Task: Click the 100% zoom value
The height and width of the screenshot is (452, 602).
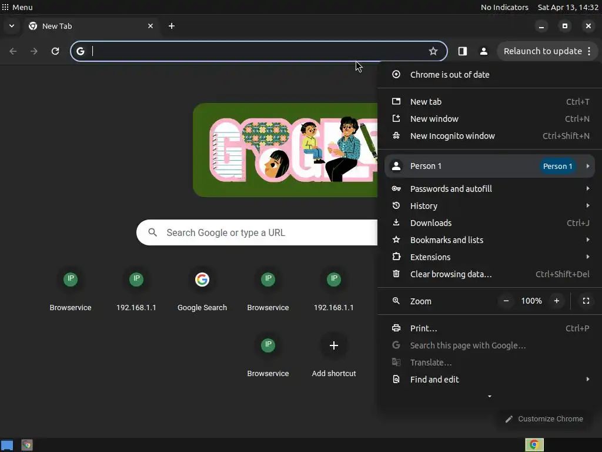Action: (x=531, y=301)
